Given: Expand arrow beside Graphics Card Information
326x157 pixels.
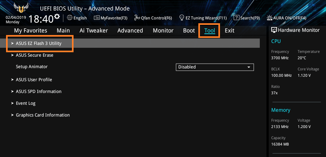Looking at the screenshot, I should (x=12, y=115).
